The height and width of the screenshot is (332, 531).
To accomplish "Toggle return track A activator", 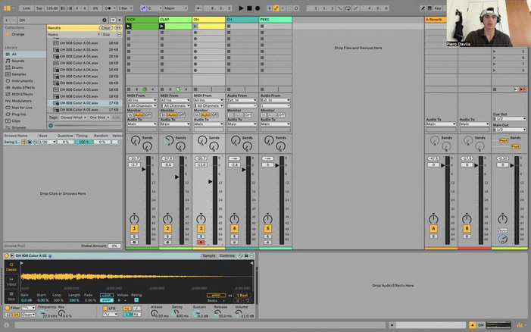I will coord(433,229).
